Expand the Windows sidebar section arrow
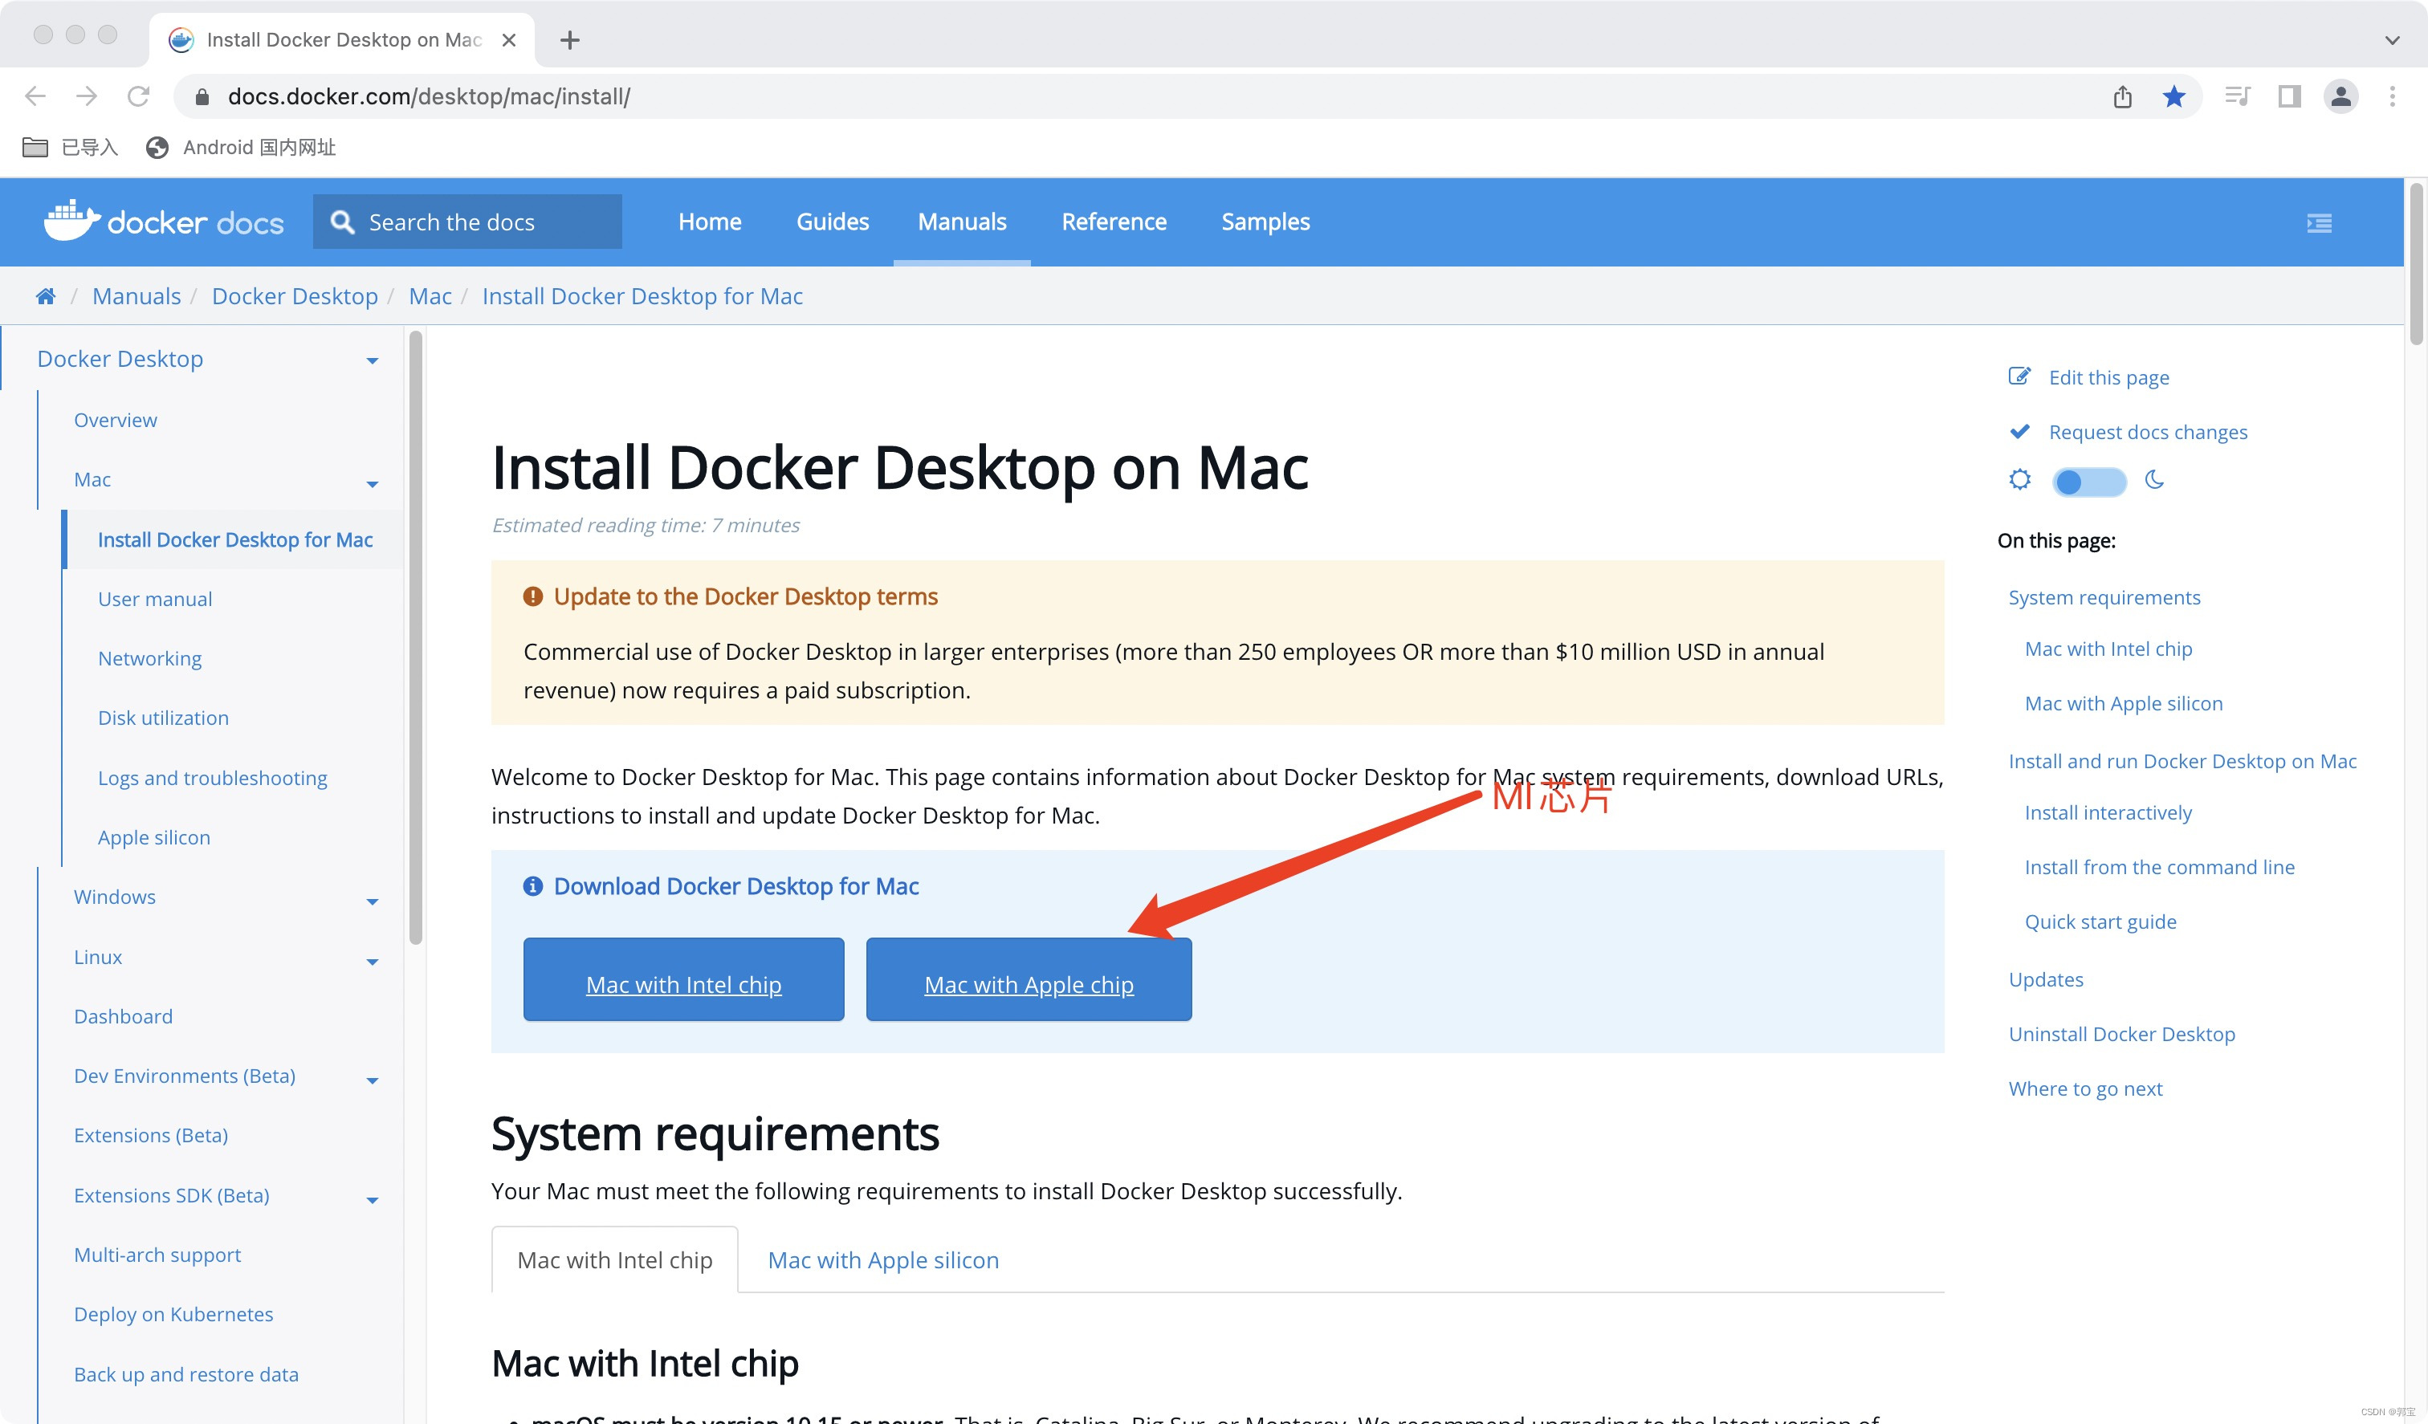 [372, 901]
